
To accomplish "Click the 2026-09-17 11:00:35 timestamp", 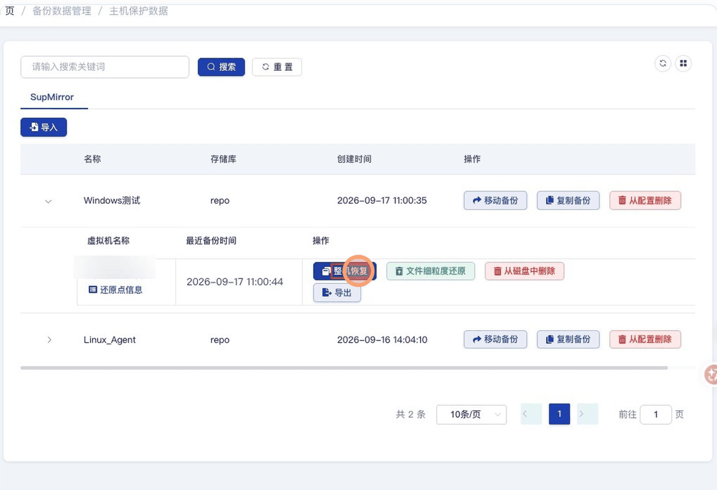I will pos(382,200).
